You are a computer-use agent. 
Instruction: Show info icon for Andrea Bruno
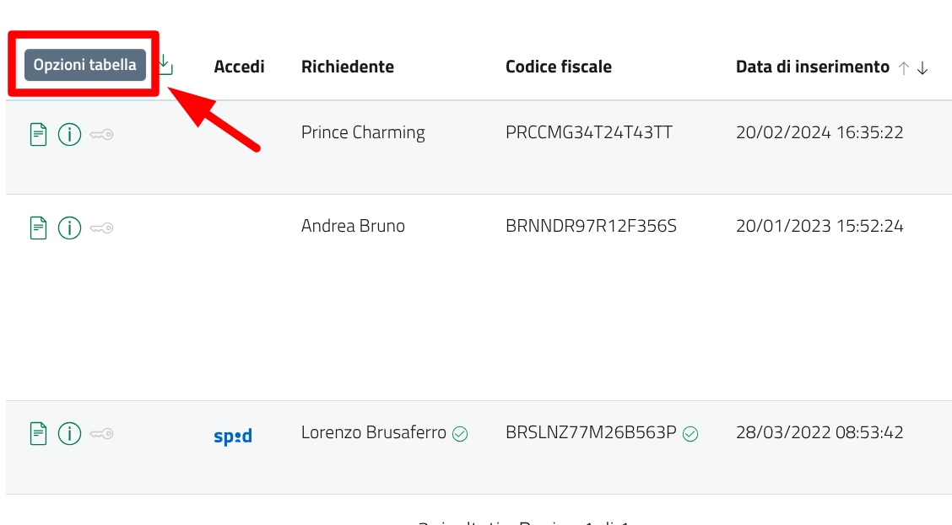tap(69, 227)
